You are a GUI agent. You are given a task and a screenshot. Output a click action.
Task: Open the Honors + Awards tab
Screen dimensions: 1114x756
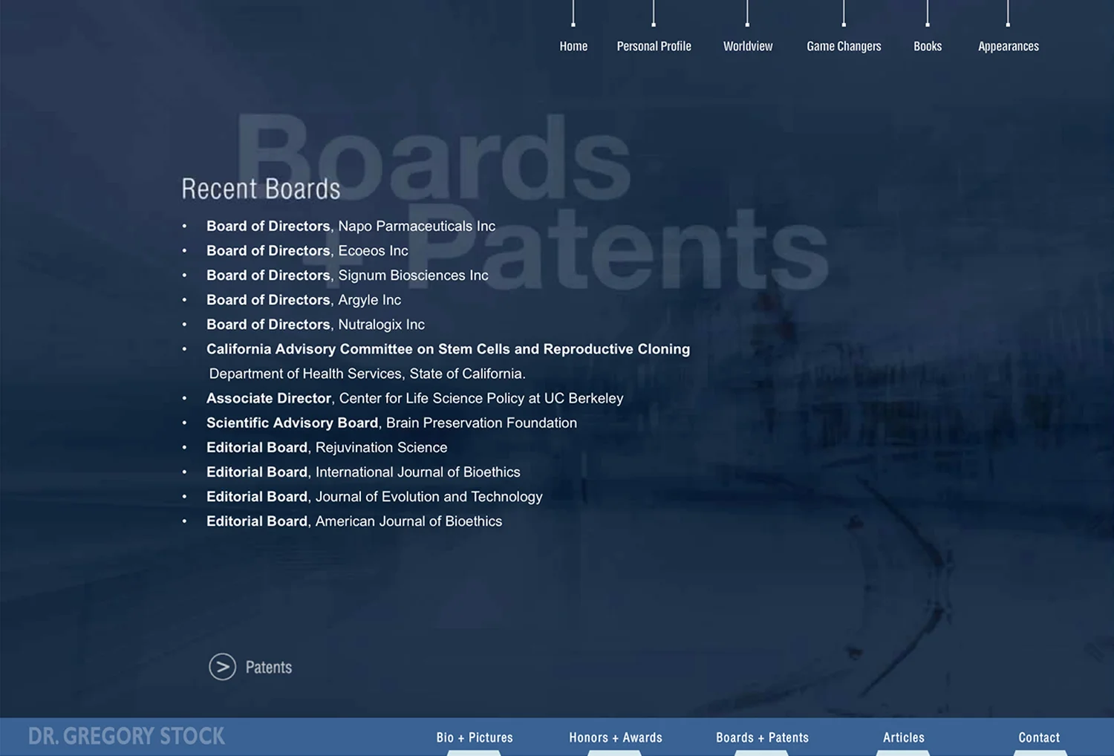616,737
